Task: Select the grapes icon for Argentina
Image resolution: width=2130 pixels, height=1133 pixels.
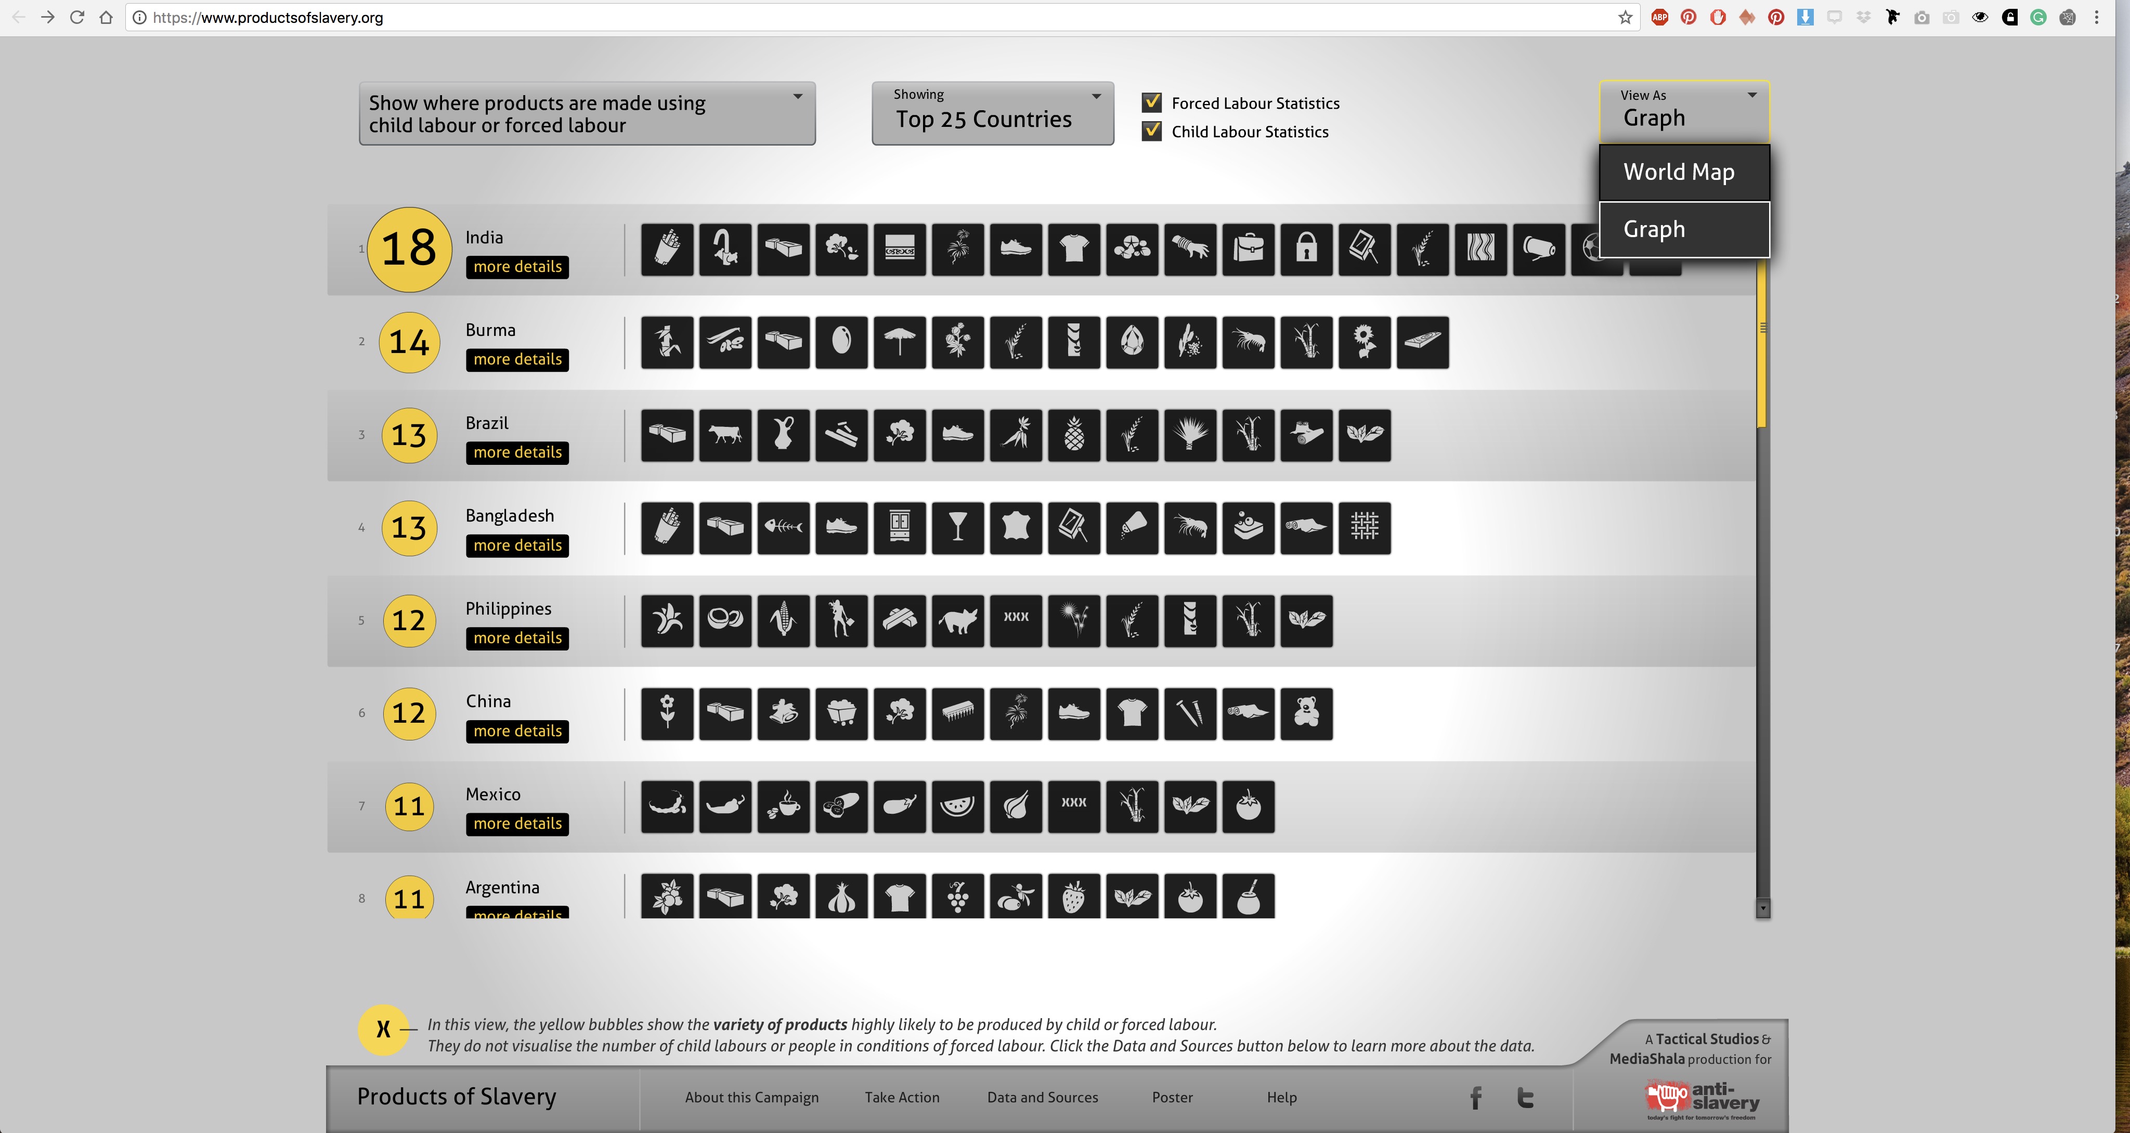Action: 957,896
